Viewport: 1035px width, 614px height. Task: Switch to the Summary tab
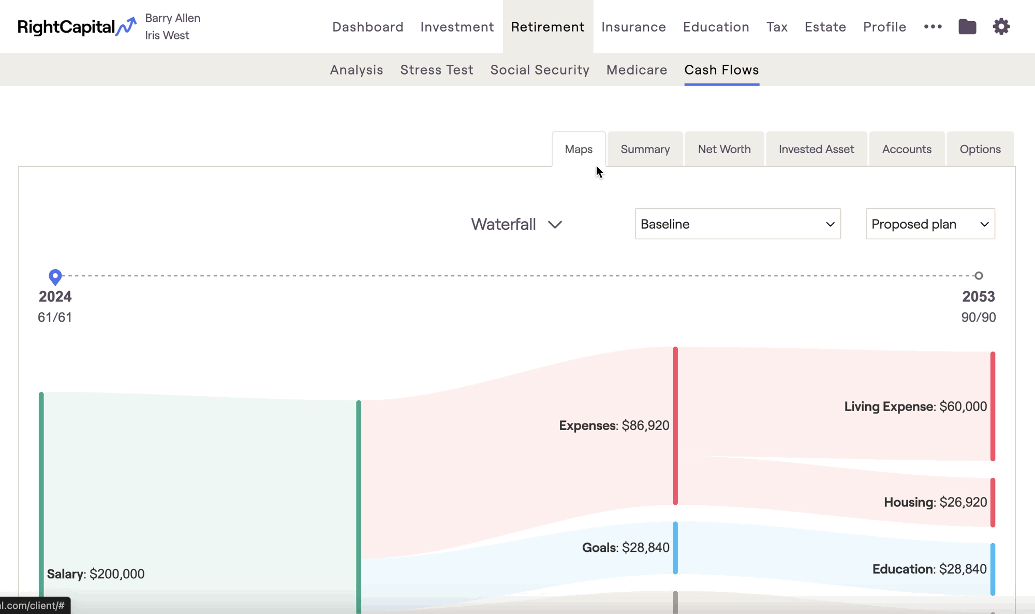coord(645,149)
